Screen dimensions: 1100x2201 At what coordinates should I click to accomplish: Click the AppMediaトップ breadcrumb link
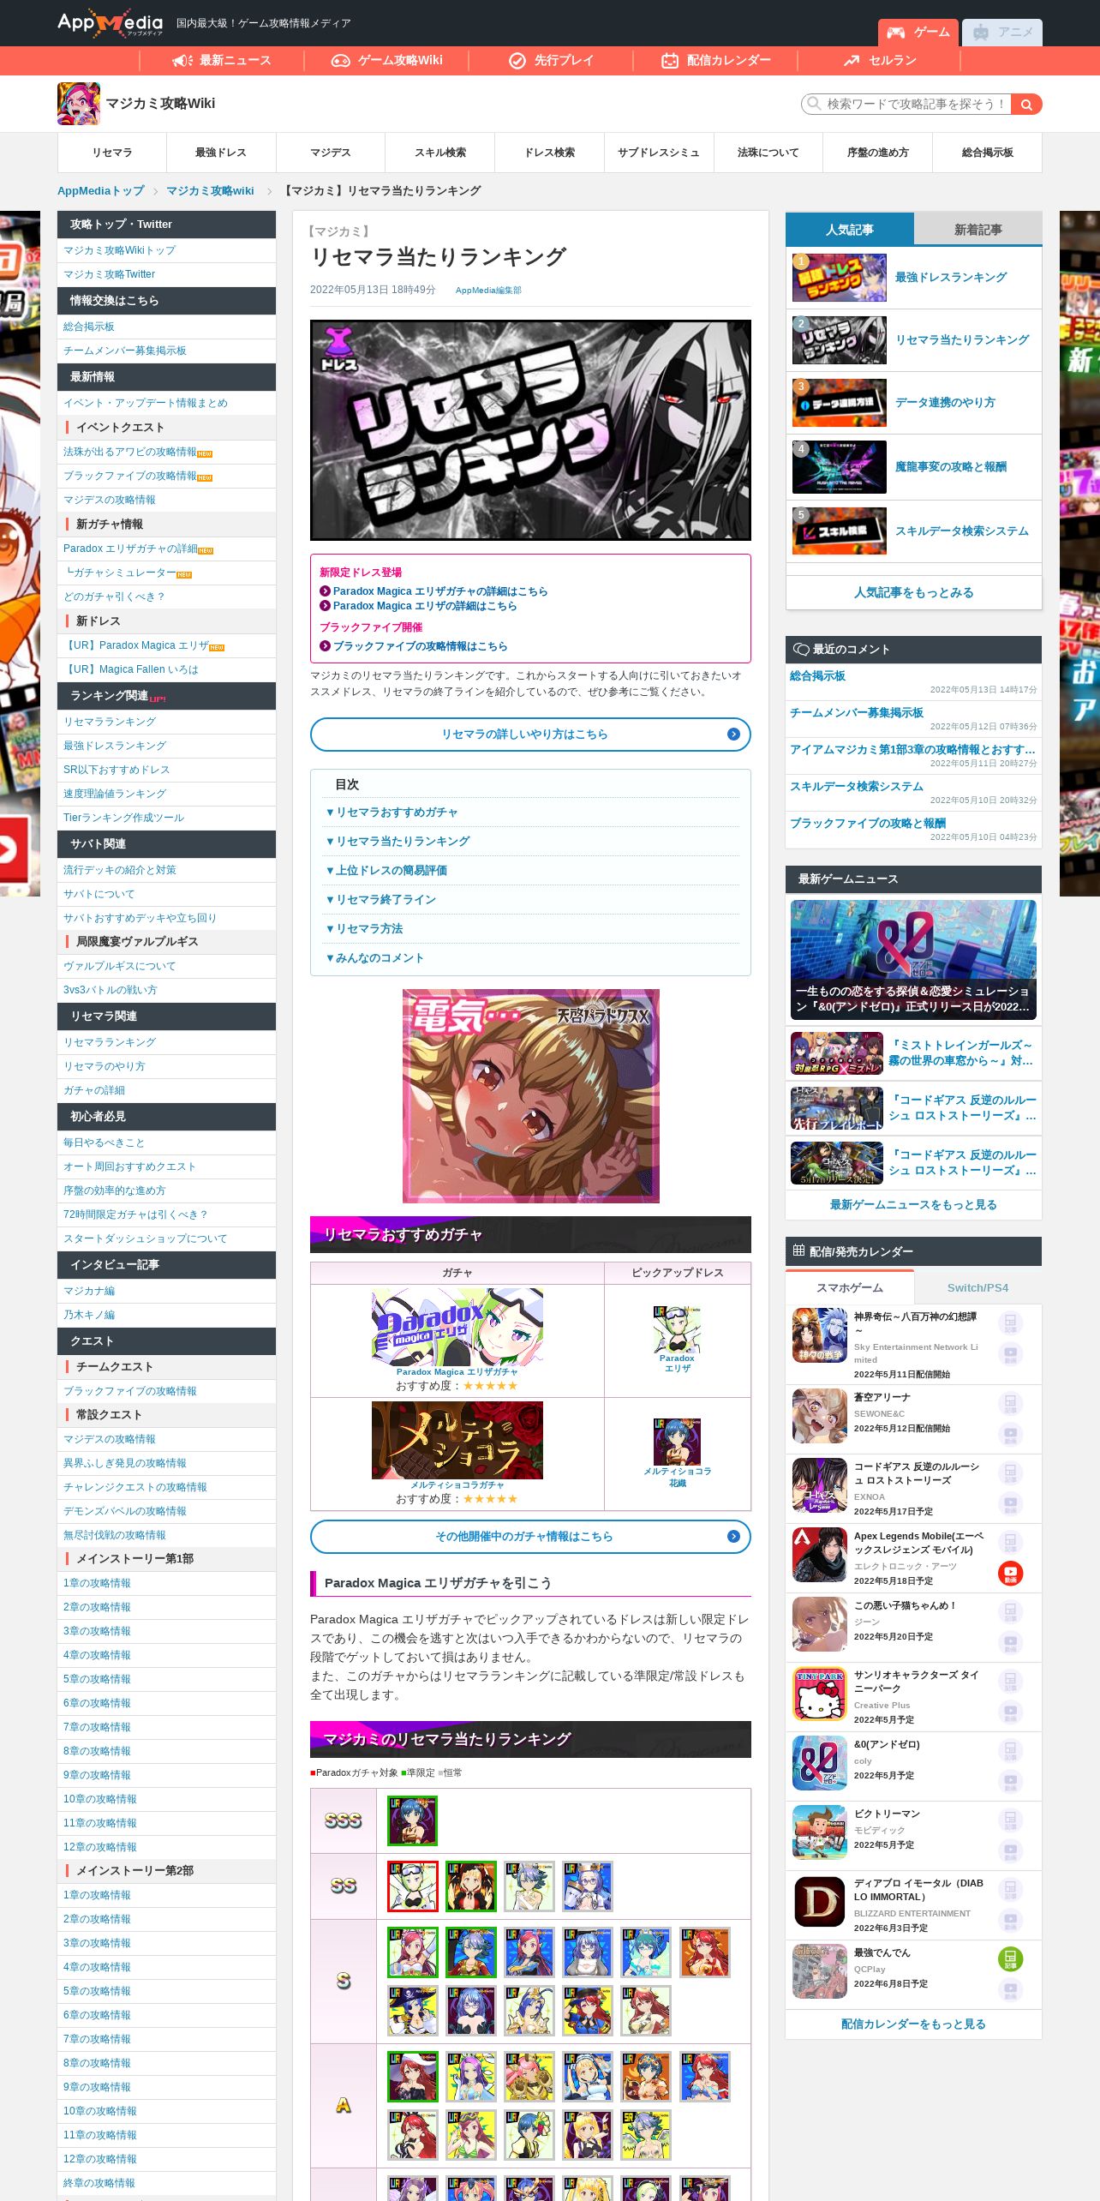tap(101, 190)
